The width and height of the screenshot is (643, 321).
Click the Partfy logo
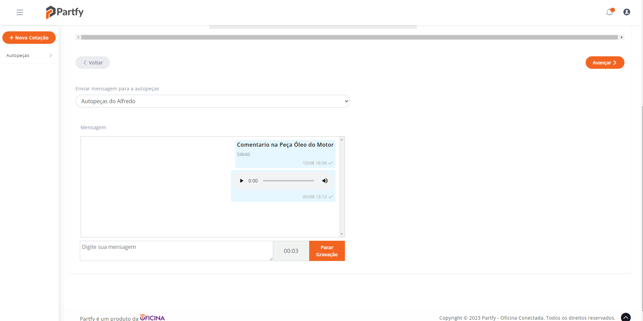65,12
